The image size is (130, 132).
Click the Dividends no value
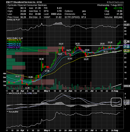coord(85,14)
